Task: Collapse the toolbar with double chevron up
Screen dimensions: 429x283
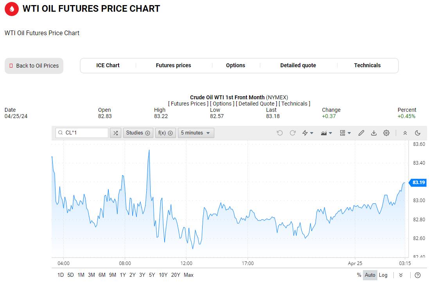Action: click(x=405, y=133)
